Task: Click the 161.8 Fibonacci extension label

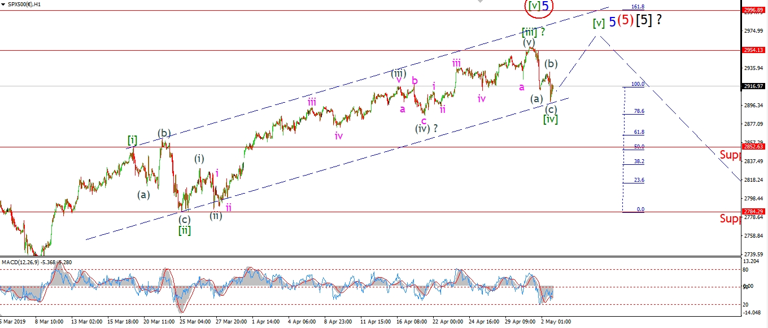Action: [x=638, y=7]
